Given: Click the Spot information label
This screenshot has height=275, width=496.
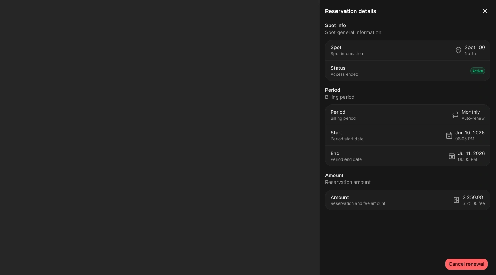Looking at the screenshot, I should pos(347,54).
